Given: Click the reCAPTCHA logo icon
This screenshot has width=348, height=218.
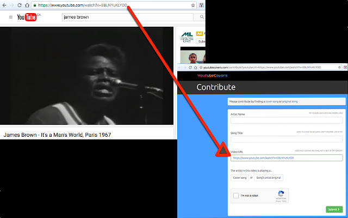Looking at the screenshot, I should tap(281, 194).
